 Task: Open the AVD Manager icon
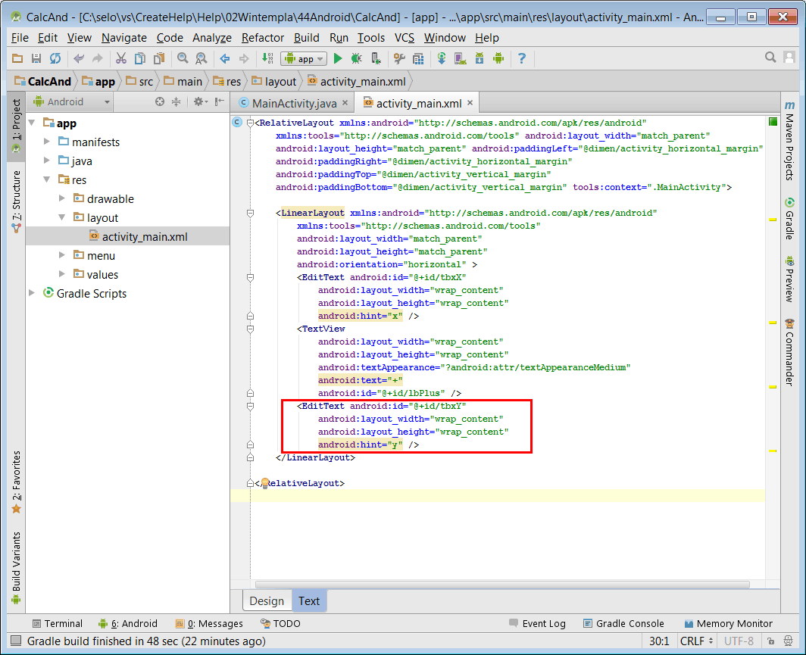tap(460, 58)
